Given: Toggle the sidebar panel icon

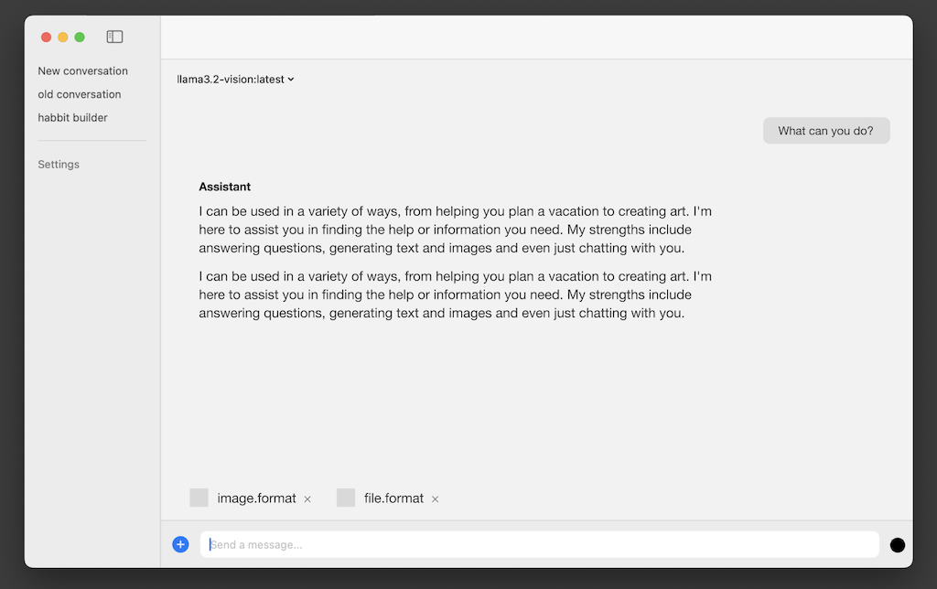Looking at the screenshot, I should coord(114,37).
